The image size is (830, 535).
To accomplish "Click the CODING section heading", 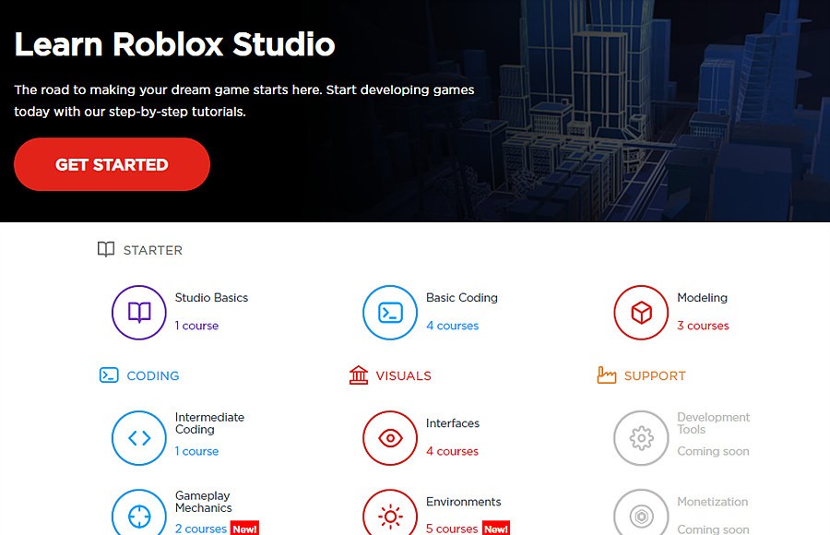I will (x=153, y=375).
